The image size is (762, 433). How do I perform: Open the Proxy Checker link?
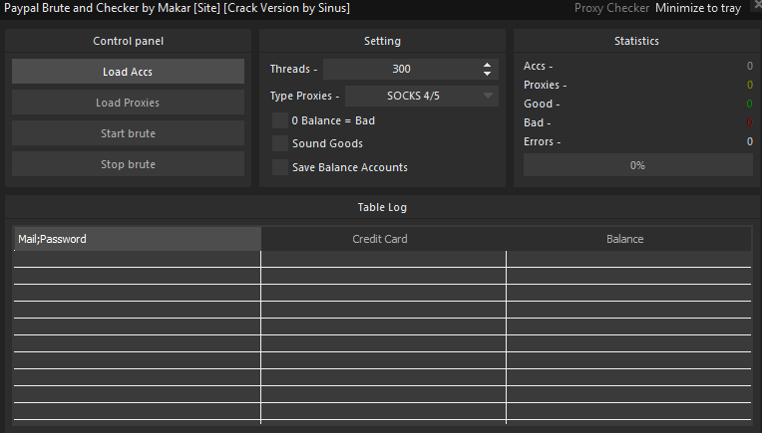point(611,8)
